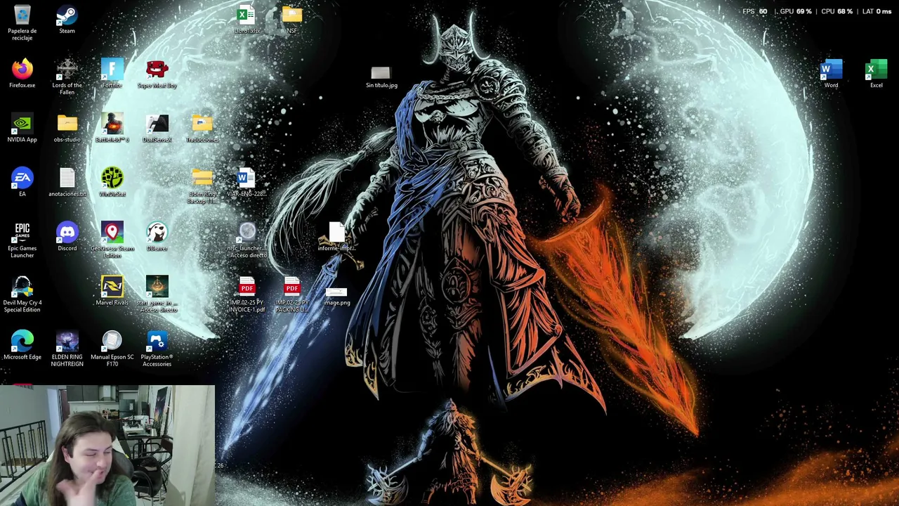Select the Papelera de reciclaje icon
The image size is (899, 506).
[22, 23]
